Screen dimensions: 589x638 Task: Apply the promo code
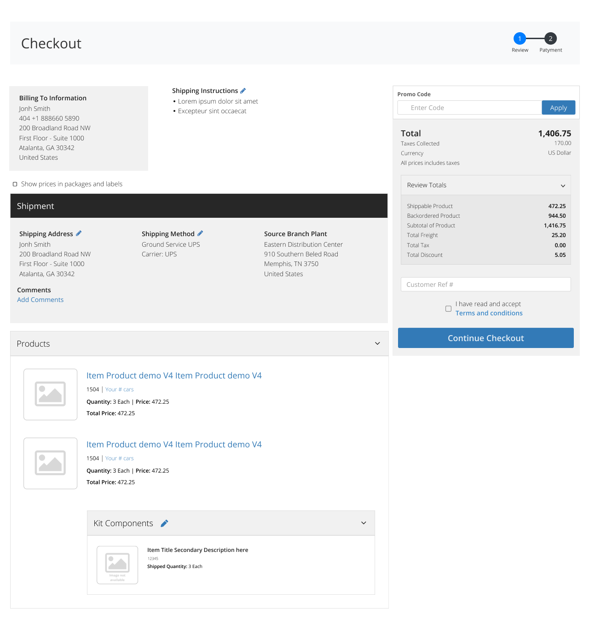tap(558, 108)
